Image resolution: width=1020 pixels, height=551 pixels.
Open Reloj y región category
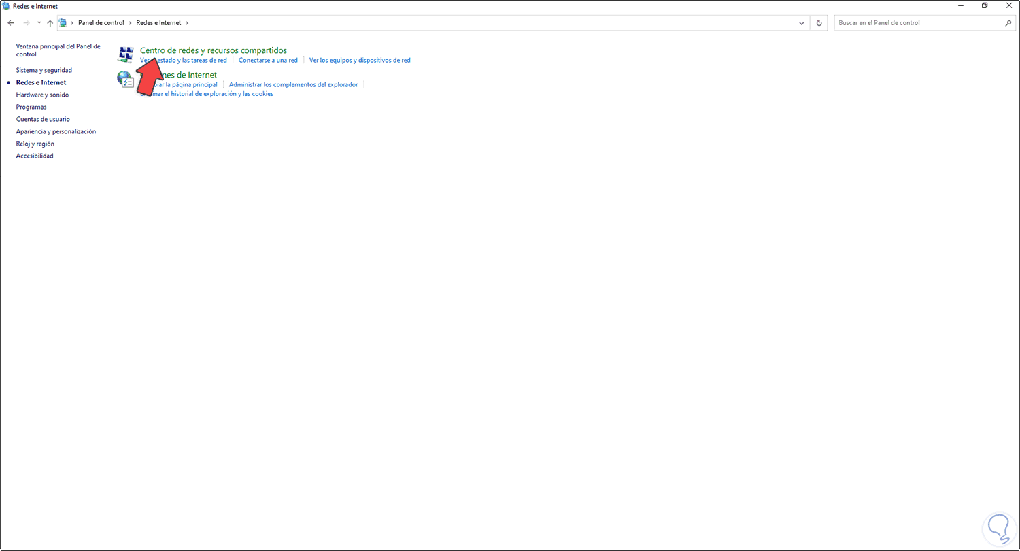click(x=35, y=144)
